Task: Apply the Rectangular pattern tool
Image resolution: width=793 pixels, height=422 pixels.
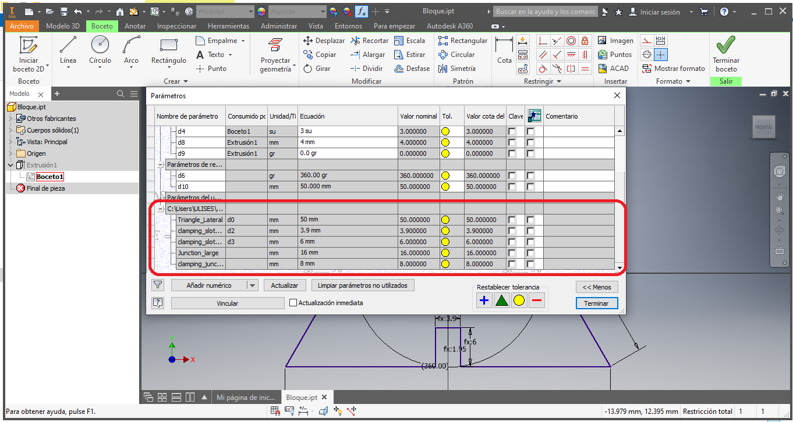Action: pyautogui.click(x=463, y=41)
